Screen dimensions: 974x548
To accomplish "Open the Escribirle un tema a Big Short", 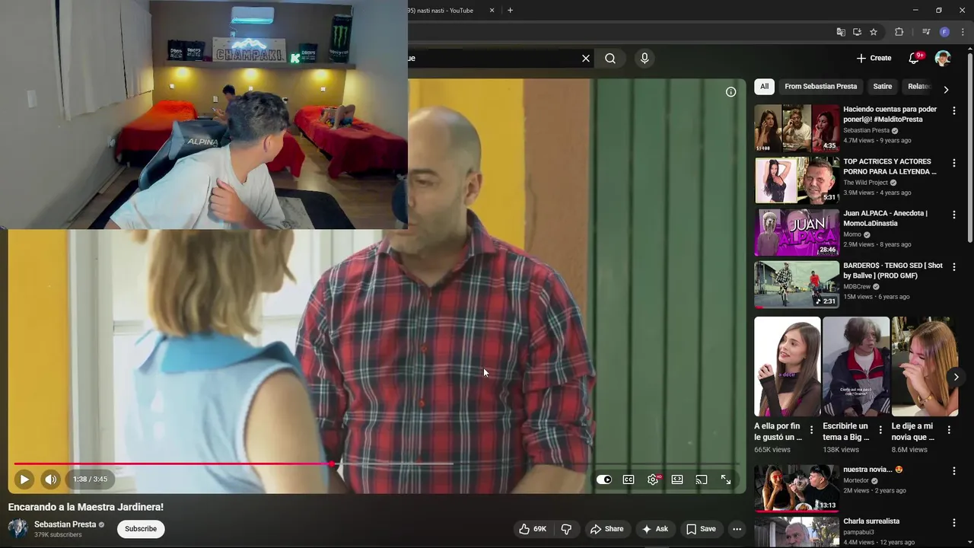I will pyautogui.click(x=856, y=367).
